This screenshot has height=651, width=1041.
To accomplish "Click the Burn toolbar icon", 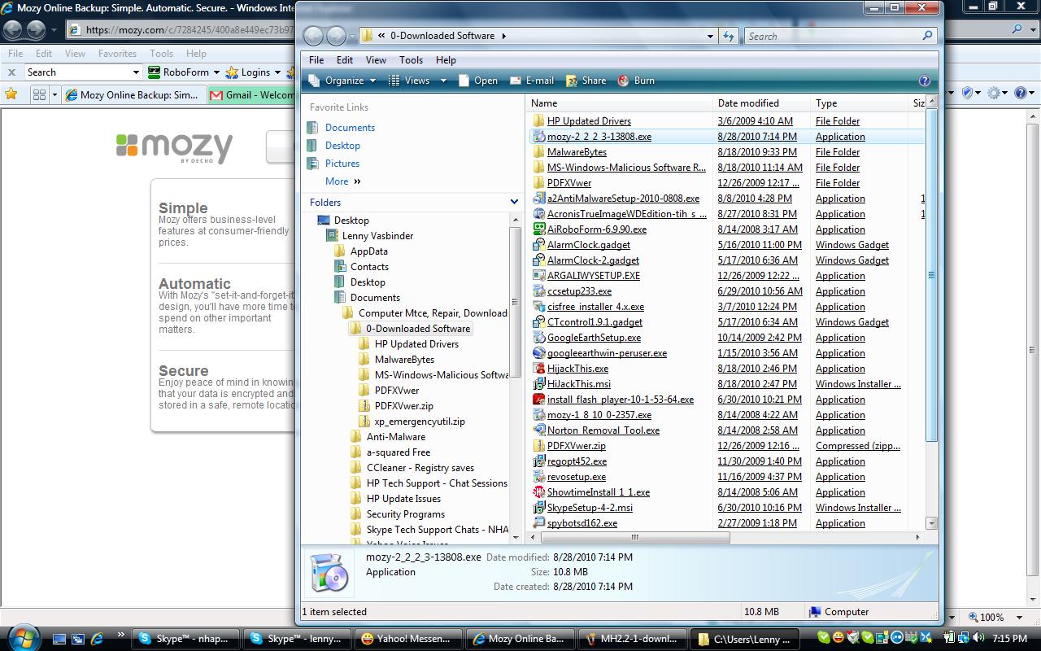I will [636, 80].
